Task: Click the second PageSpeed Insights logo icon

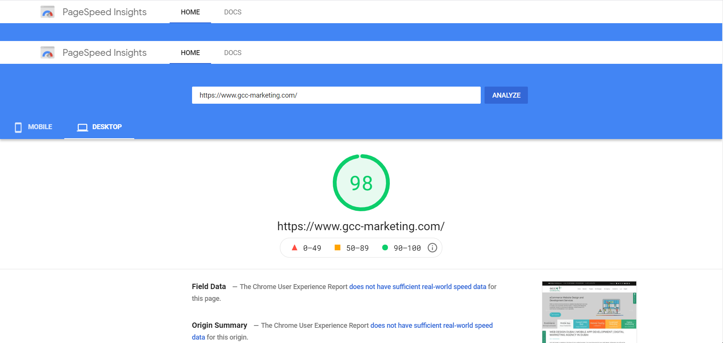Action: tap(48, 52)
